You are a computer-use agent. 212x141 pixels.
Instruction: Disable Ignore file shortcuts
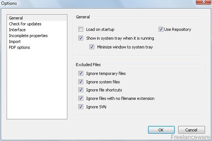click(81, 90)
